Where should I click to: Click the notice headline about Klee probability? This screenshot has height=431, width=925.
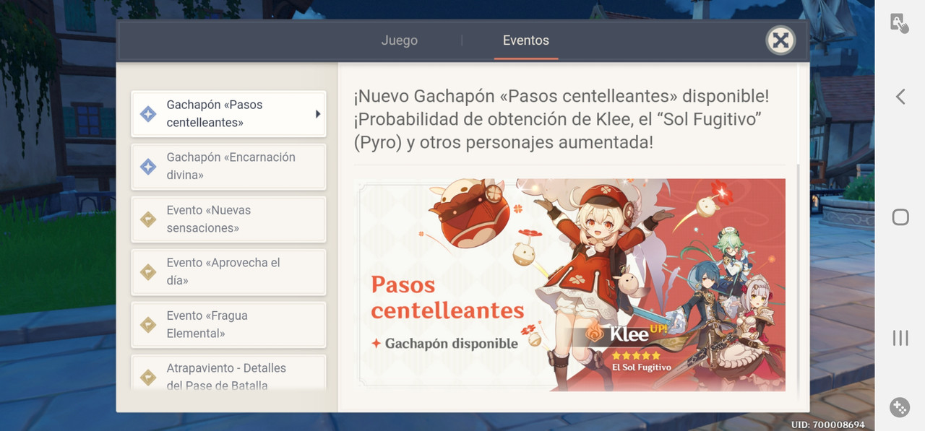click(561, 119)
